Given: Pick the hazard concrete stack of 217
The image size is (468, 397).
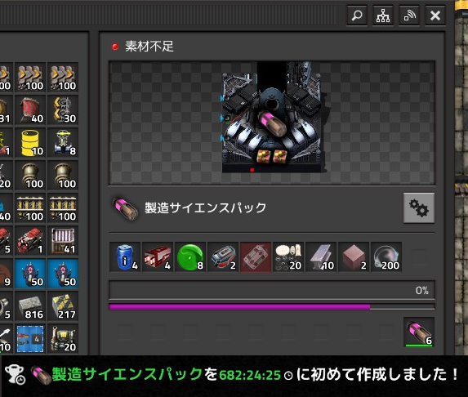Looking at the screenshot, I should [63, 306].
